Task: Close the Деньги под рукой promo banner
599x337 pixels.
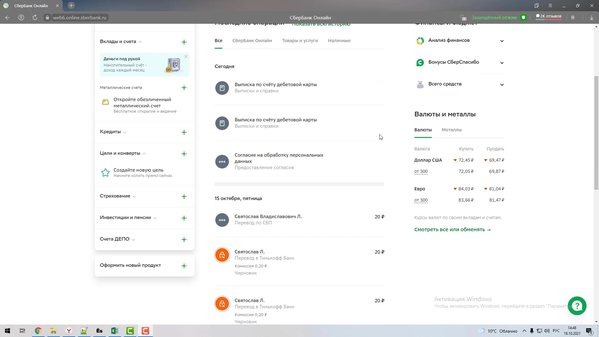Action: click(x=186, y=56)
